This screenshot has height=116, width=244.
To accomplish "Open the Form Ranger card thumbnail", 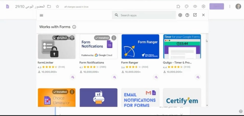I will 140,47.
